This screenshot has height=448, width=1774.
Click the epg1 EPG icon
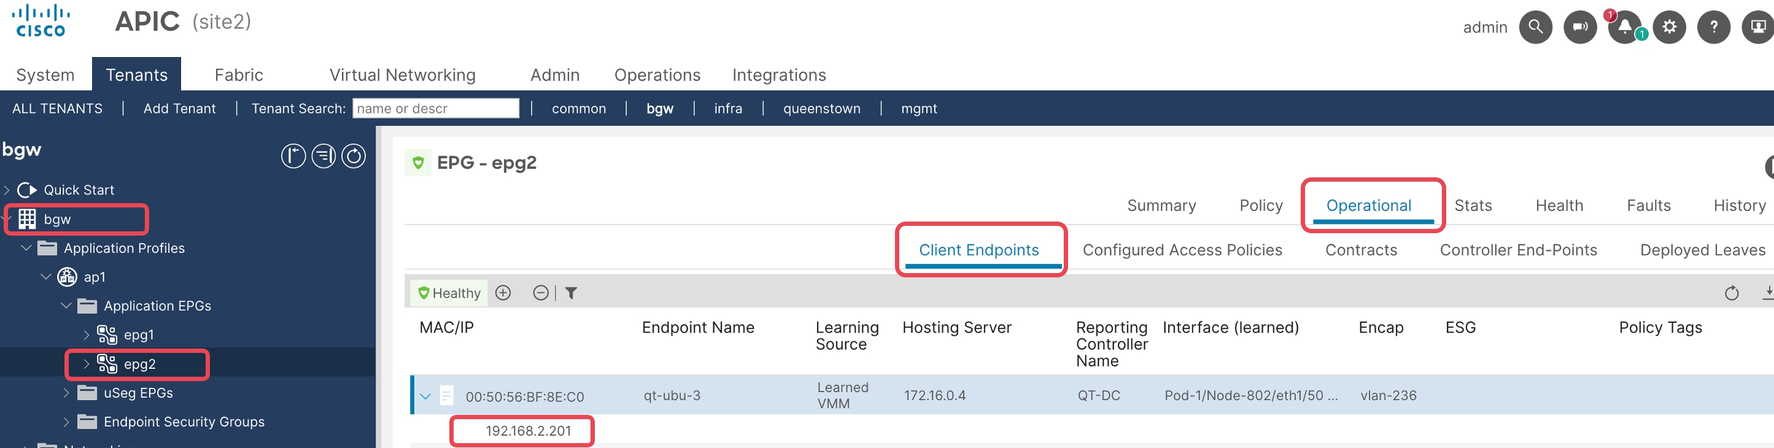107,334
